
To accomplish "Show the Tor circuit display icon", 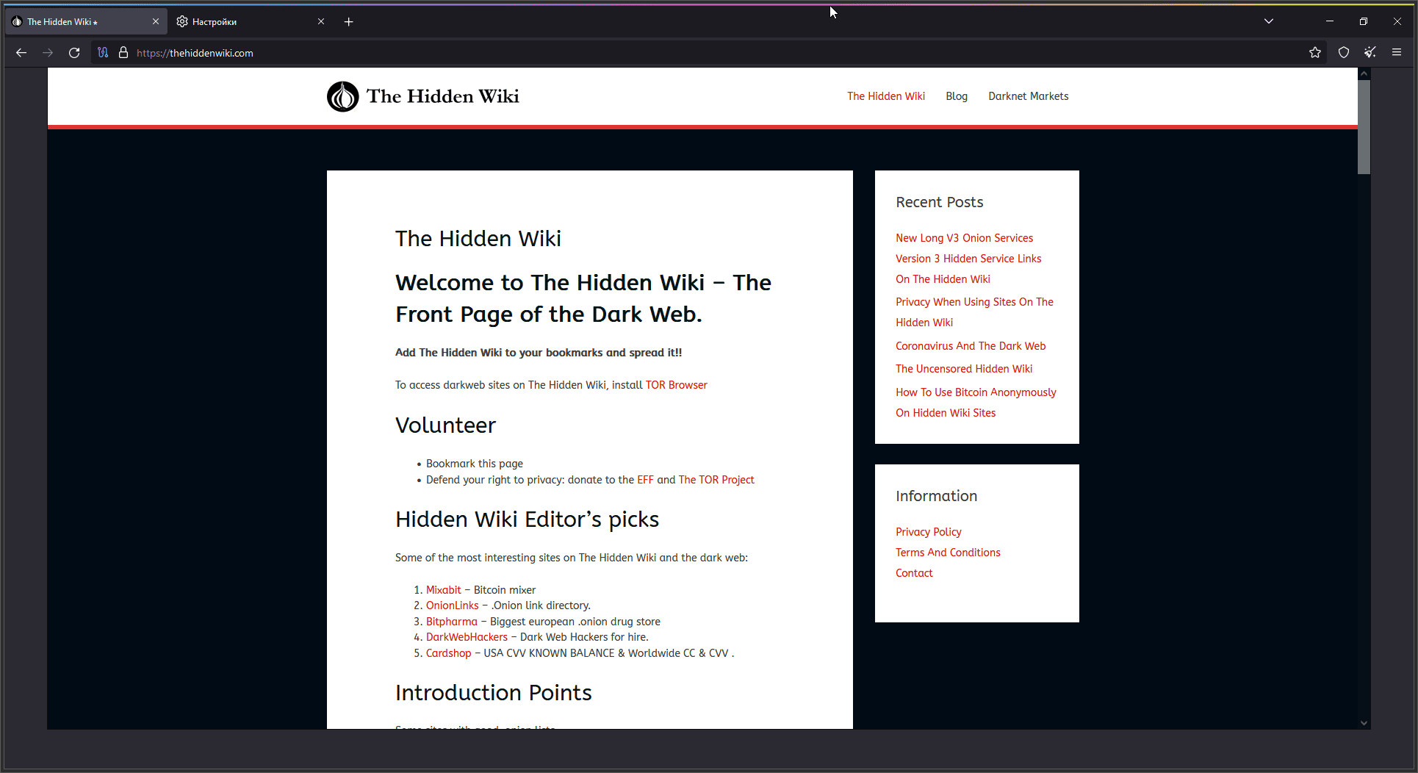I will coord(103,53).
